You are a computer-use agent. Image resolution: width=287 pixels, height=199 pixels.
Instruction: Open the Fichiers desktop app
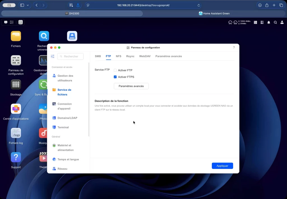(16, 36)
